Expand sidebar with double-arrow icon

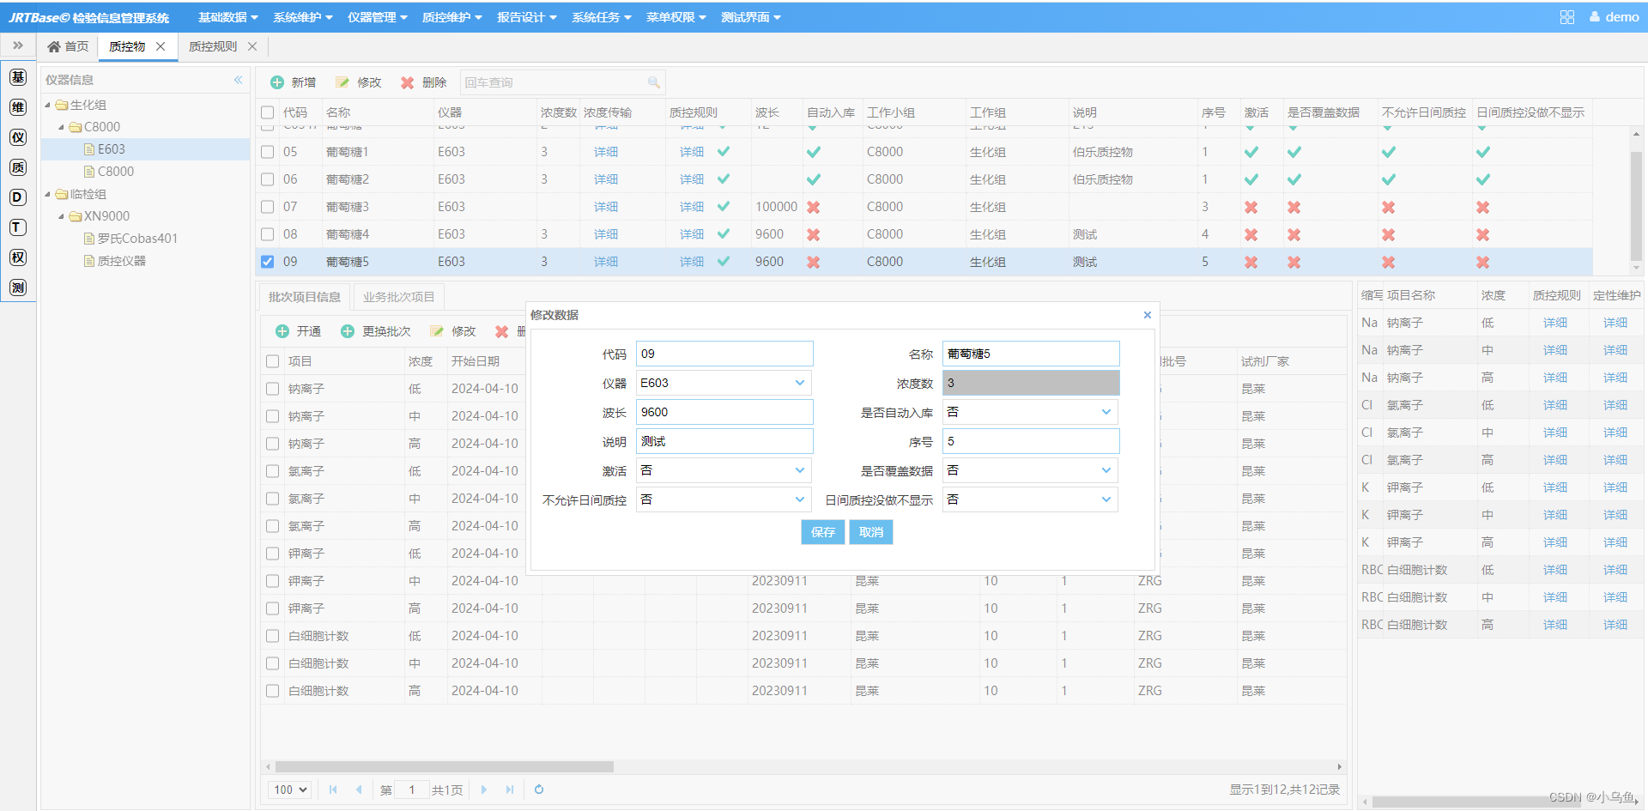pos(18,45)
